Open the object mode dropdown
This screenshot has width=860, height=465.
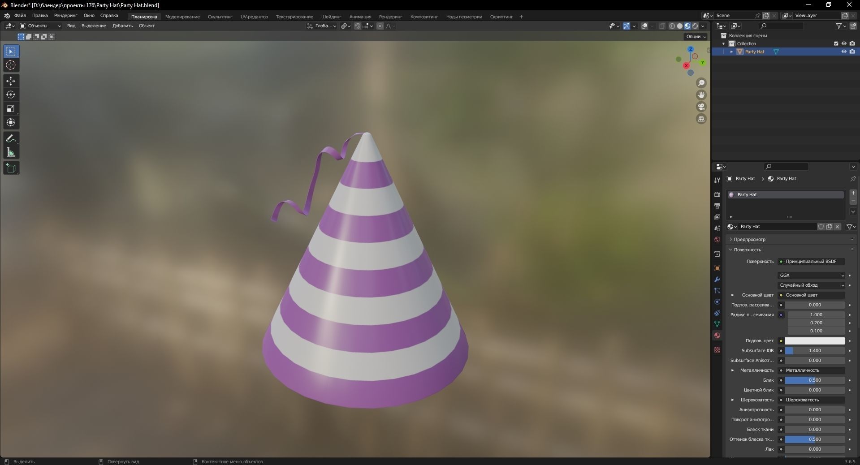[40, 26]
